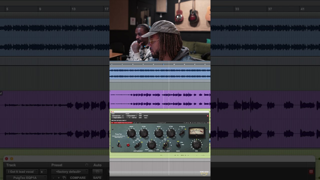This screenshot has height=180, width=320.
Task: Click the CPS low frequency selector switch
Action: [137, 145]
